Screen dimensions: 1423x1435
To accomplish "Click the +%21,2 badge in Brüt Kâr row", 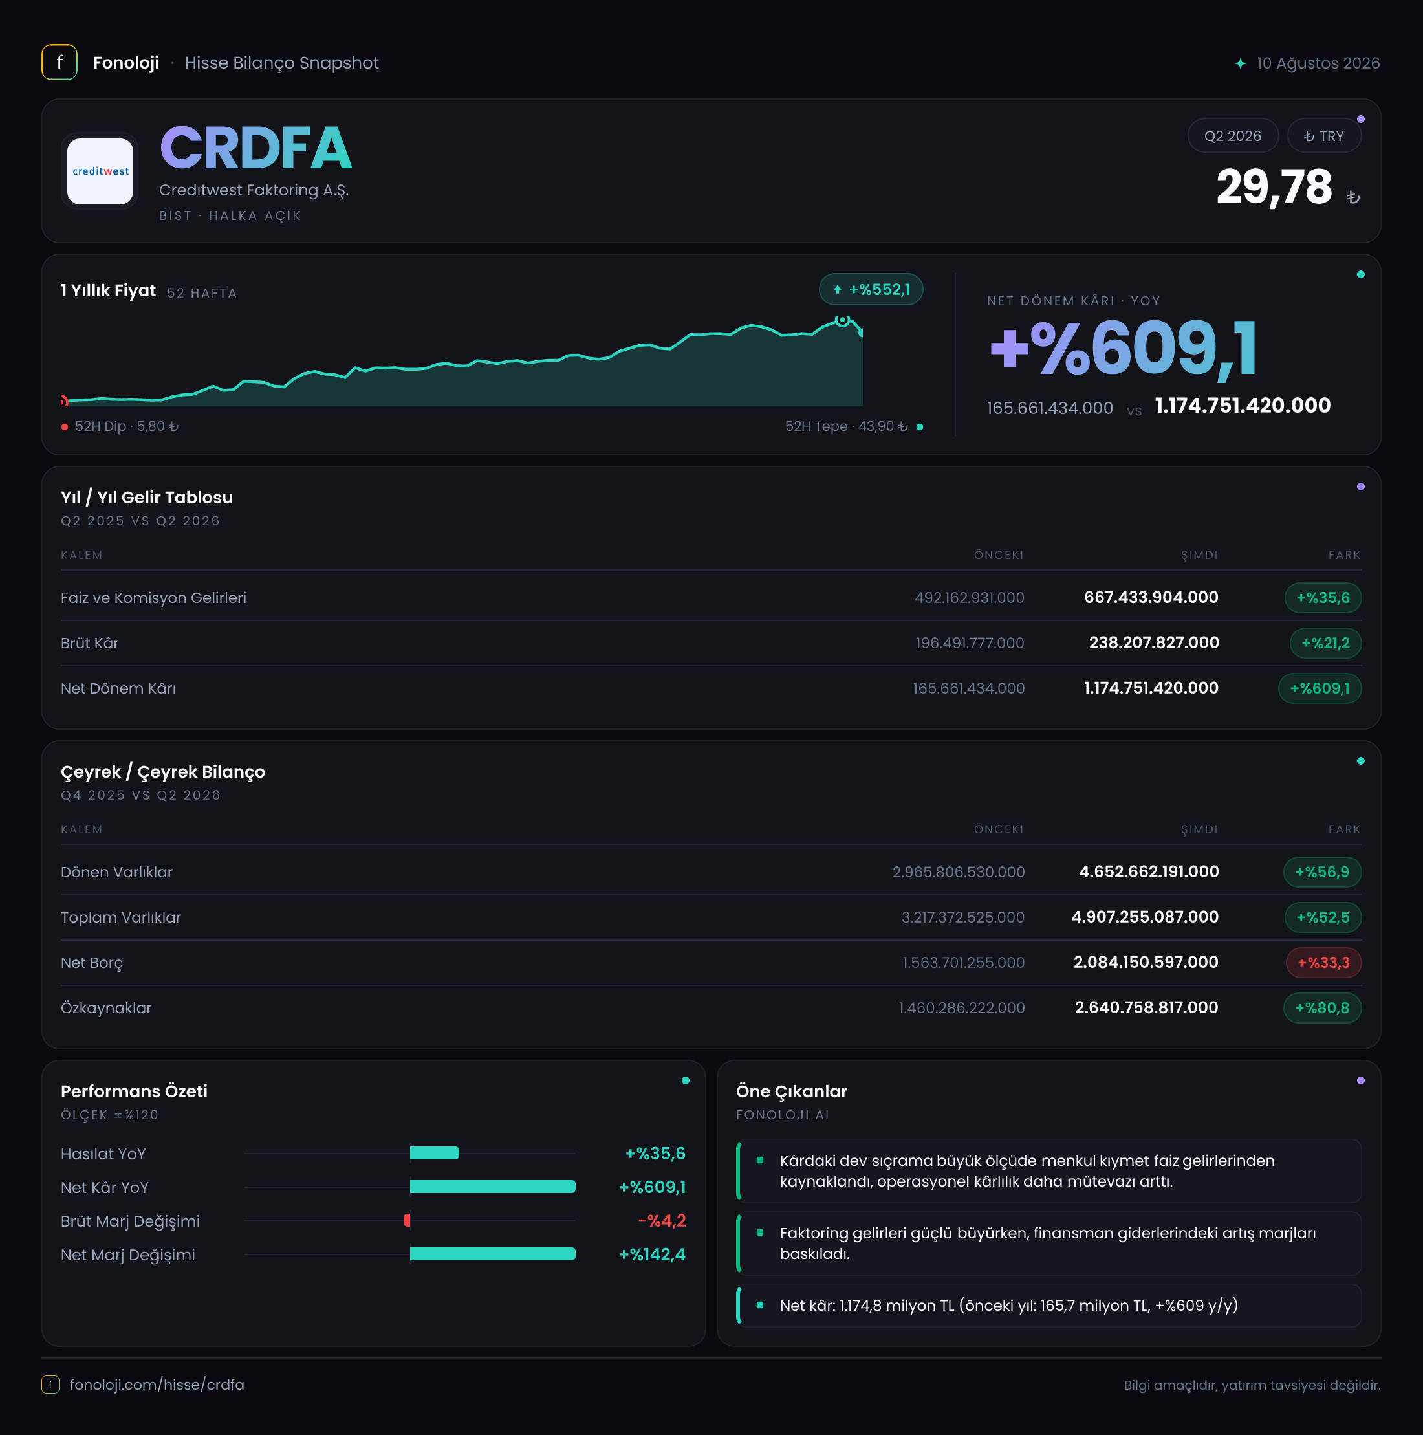I will (1326, 643).
